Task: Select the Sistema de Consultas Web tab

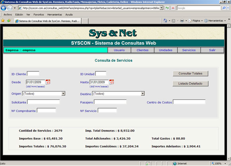Action: click(x=47, y=21)
